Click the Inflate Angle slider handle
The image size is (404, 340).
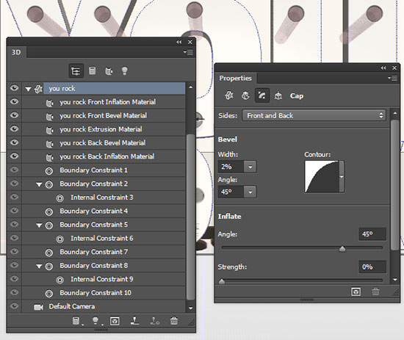(342, 248)
